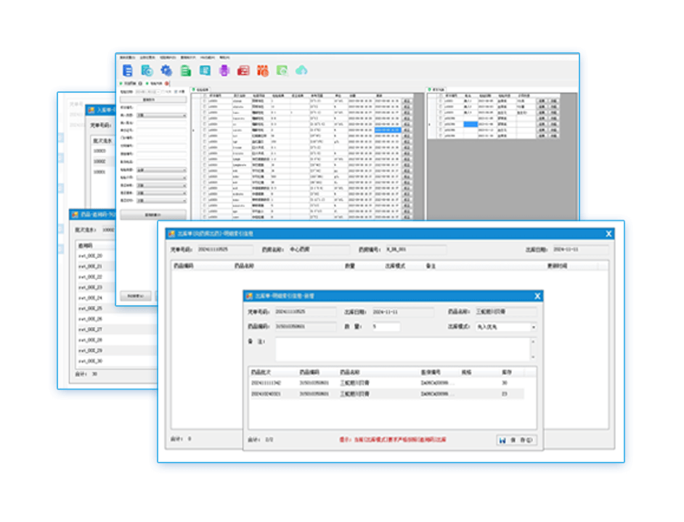Click the green document toolbar icon
The height and width of the screenshot is (522, 684).
pos(186,70)
